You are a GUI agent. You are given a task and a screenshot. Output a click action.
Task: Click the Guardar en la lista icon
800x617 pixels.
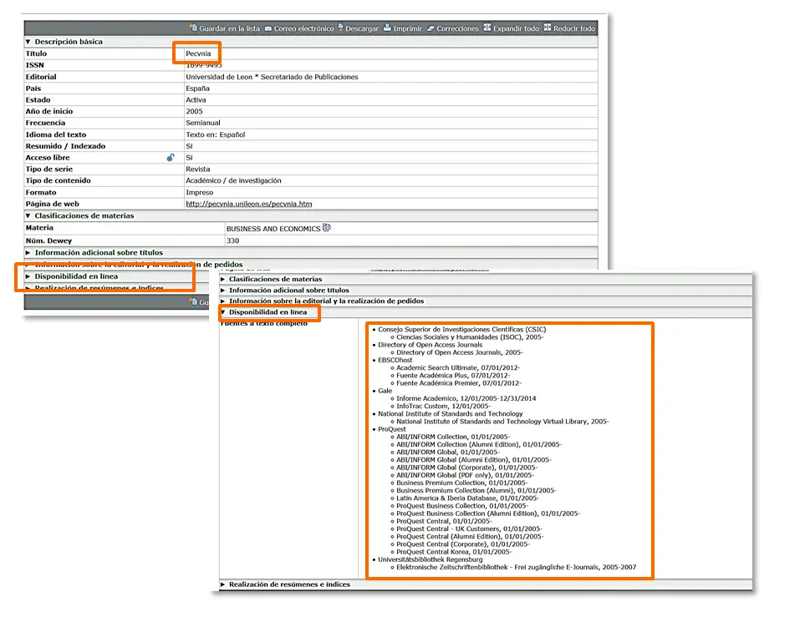point(193,28)
